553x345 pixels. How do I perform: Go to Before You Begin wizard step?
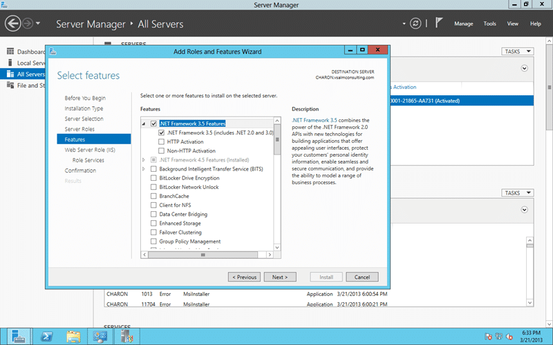pyautogui.click(x=85, y=98)
